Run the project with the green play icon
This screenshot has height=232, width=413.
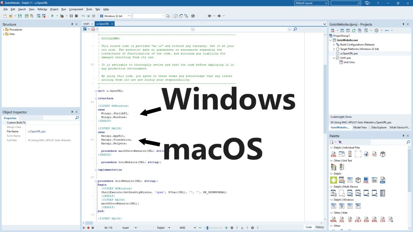[x=52, y=16]
